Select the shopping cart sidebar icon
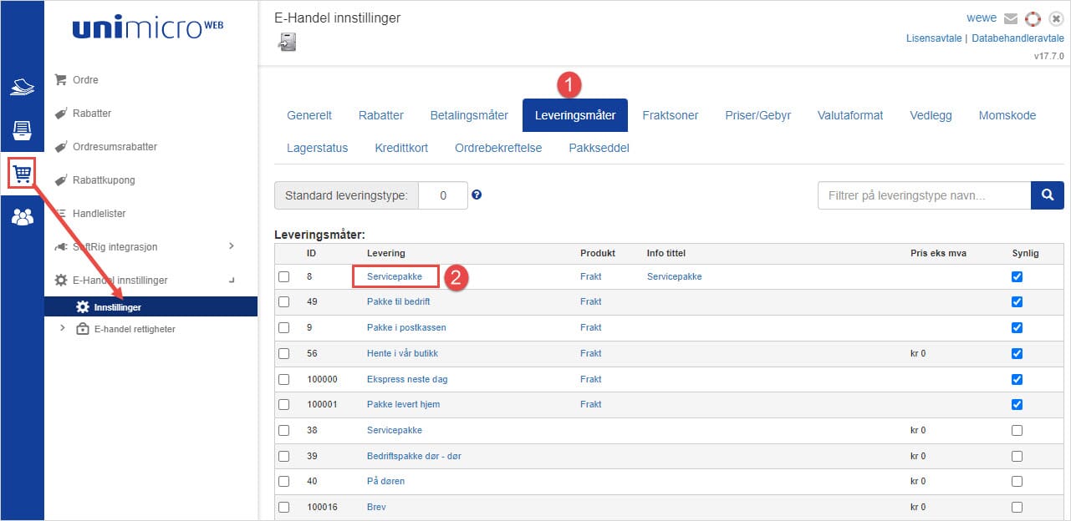 22,172
